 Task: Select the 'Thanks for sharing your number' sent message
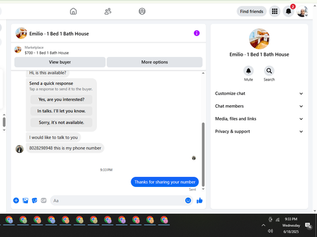tap(165, 182)
